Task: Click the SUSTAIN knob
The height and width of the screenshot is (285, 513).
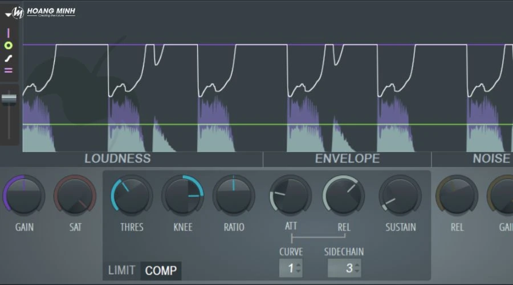Action: coord(400,196)
